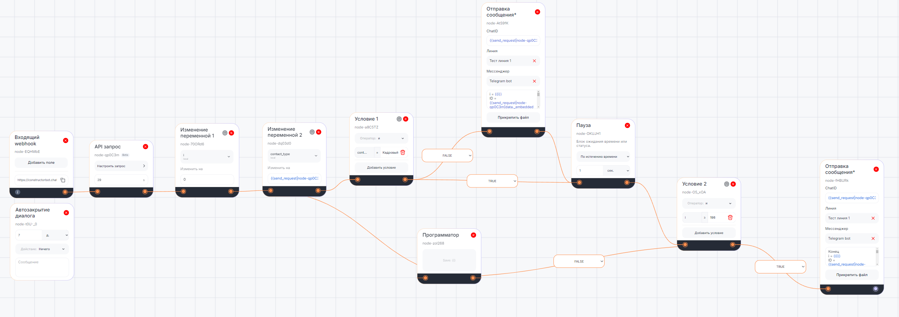This screenshot has height=317, width=899.
Task: Clear Тест линия 1 in the right Отправка сообщения node
Action: point(873,218)
